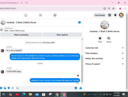
Task: Click the '3193913858 deisy' message
Action: pos(14,71)
